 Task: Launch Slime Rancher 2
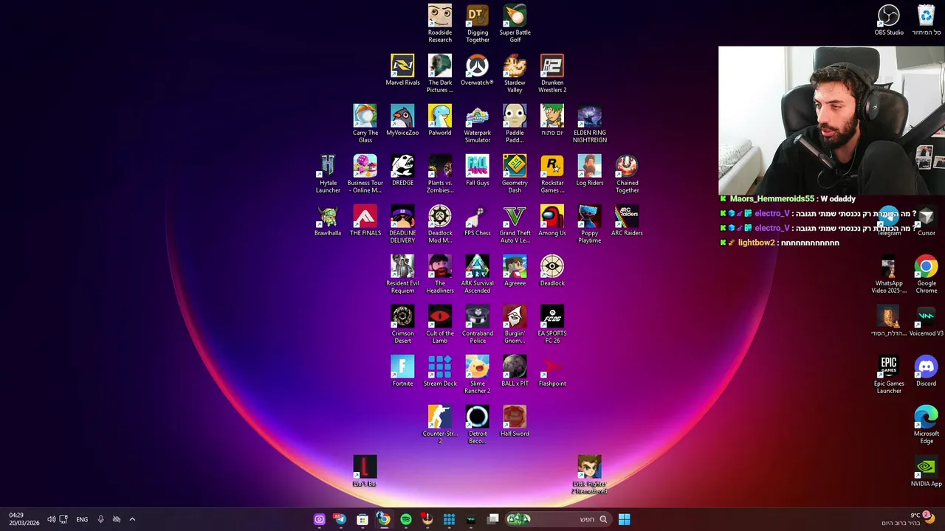point(478,375)
